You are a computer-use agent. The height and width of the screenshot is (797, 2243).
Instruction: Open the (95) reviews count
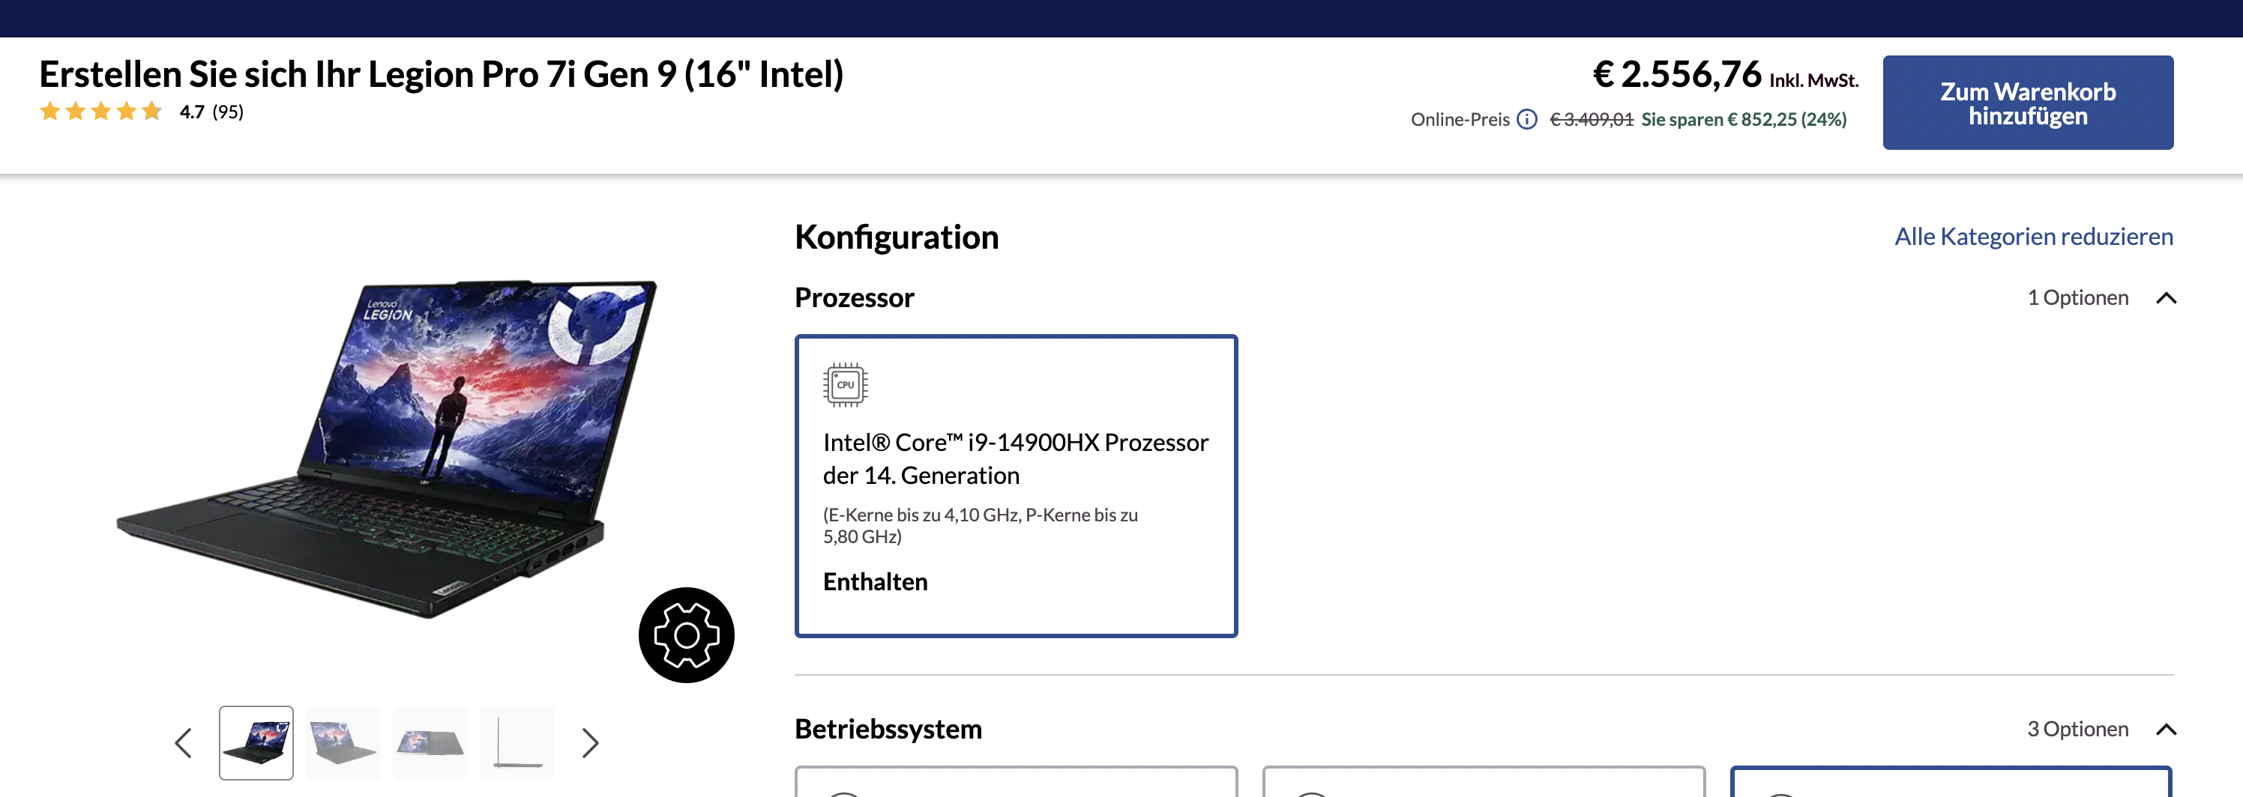(228, 112)
